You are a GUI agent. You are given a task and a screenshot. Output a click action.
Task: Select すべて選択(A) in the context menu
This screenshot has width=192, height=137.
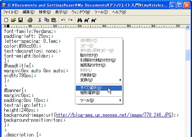pyautogui.click(x=99, y=88)
